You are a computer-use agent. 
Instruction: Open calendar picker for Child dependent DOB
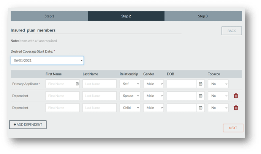point(201,108)
